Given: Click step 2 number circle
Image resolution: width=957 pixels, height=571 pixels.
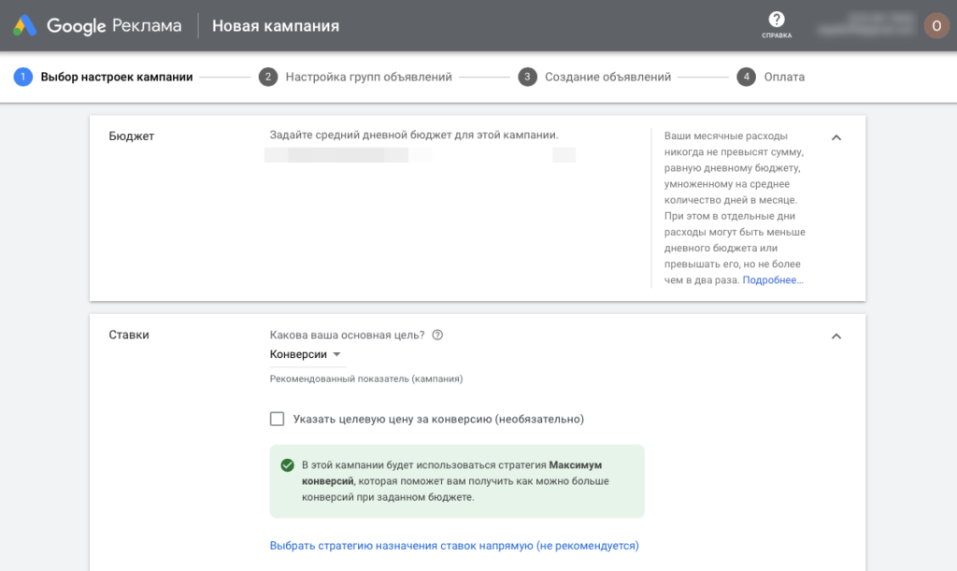Looking at the screenshot, I should pos(268,77).
